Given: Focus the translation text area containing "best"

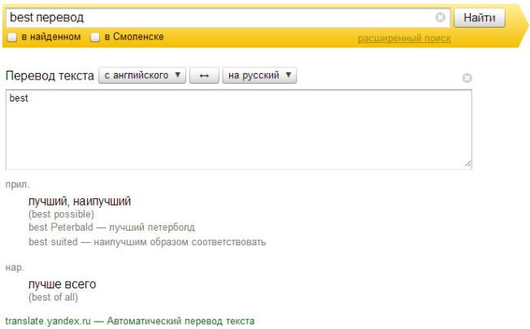Looking at the screenshot, I should point(238,128).
